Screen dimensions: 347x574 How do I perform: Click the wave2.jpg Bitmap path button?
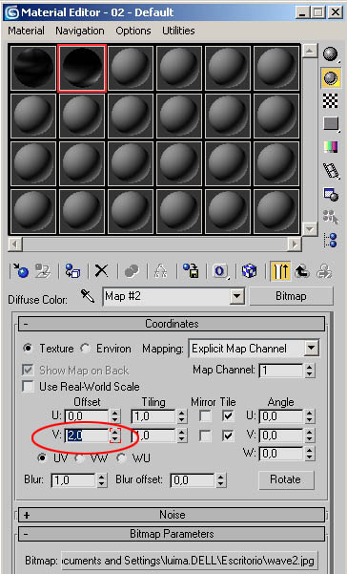click(188, 561)
